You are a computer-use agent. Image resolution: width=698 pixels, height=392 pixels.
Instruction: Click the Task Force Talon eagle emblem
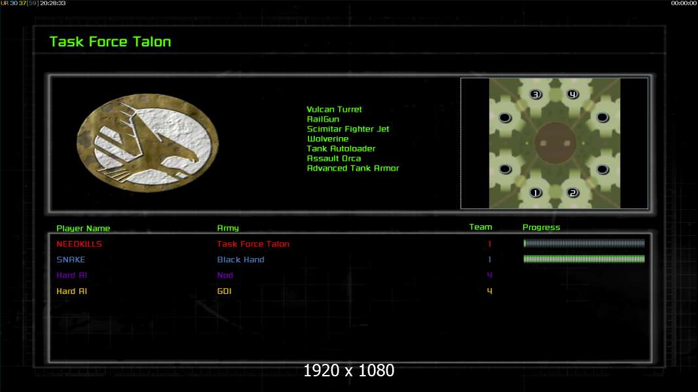pos(148,142)
